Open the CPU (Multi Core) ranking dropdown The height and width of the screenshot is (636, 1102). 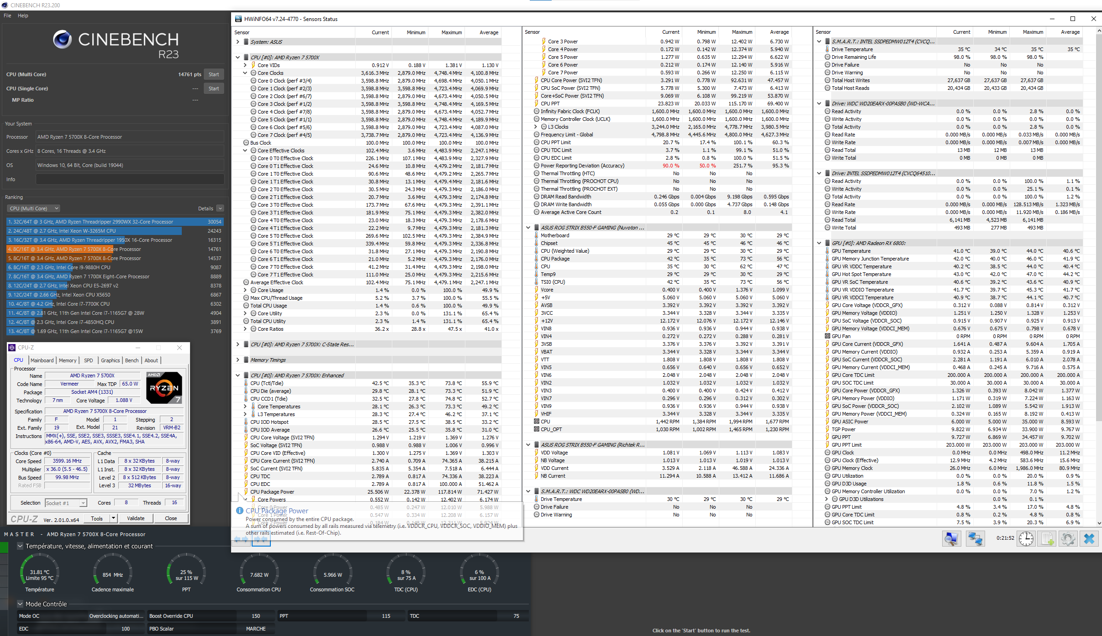[x=34, y=209]
